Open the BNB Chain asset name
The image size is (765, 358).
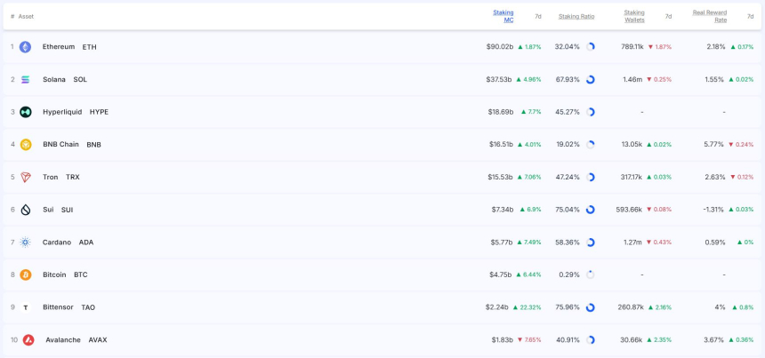pos(61,145)
